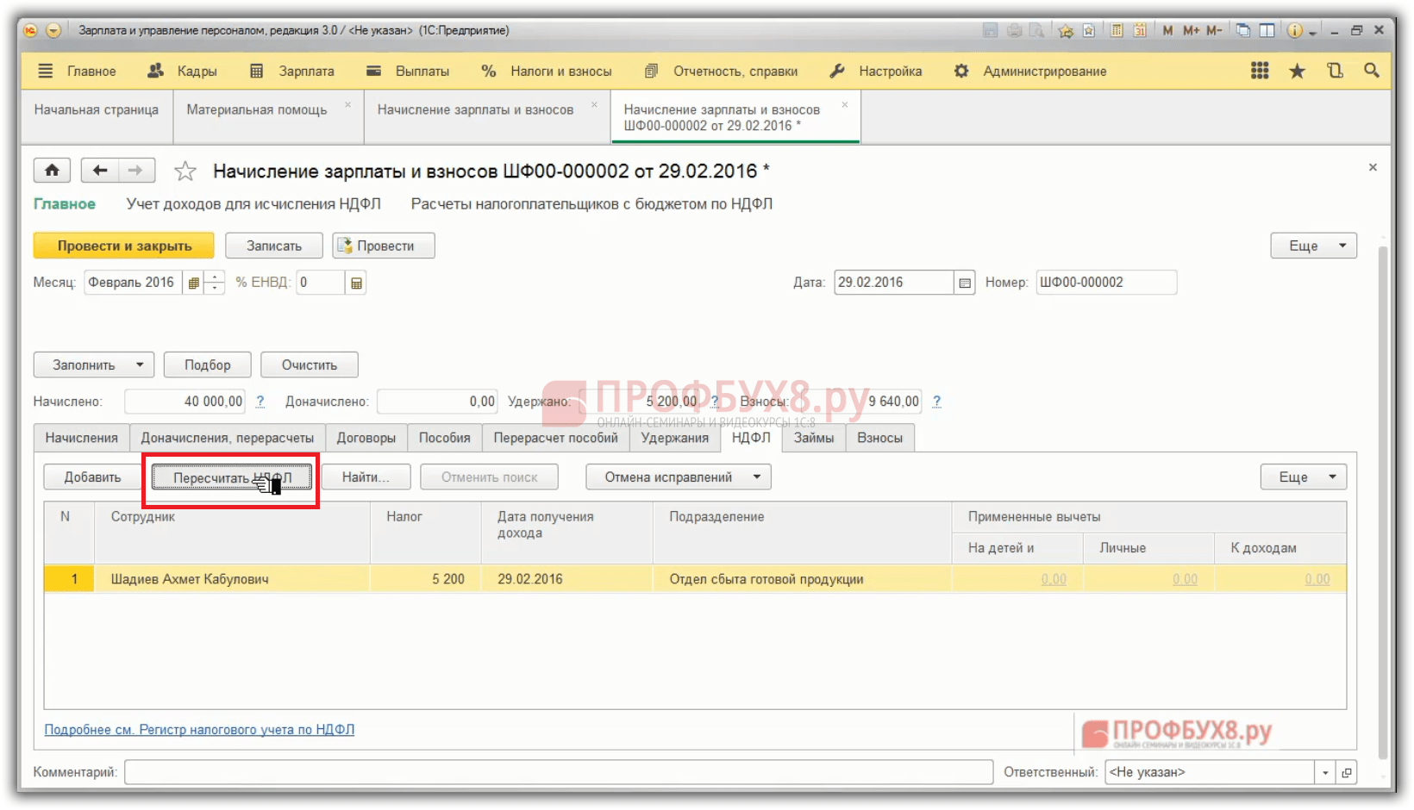This screenshot has width=1414, height=810.
Task: Open Расчеты налогоплательщиков с бюджетом по НДФЛ
Action: pyautogui.click(x=591, y=204)
